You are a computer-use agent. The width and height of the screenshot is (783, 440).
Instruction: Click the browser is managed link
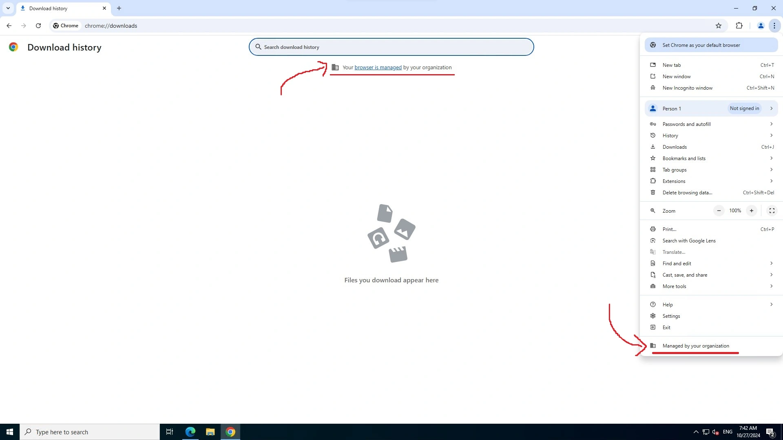(x=378, y=67)
